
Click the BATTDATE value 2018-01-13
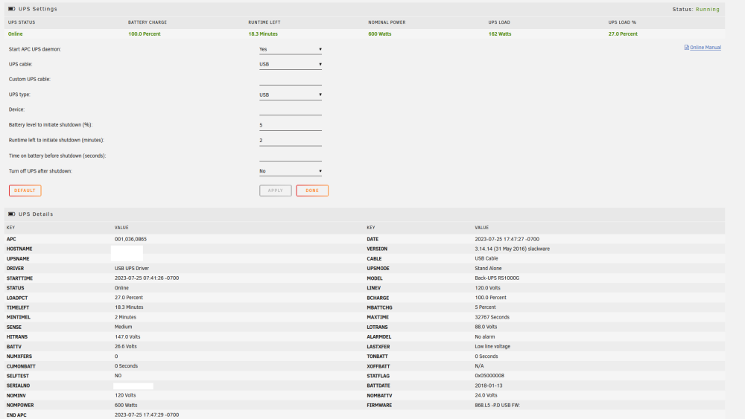point(489,386)
